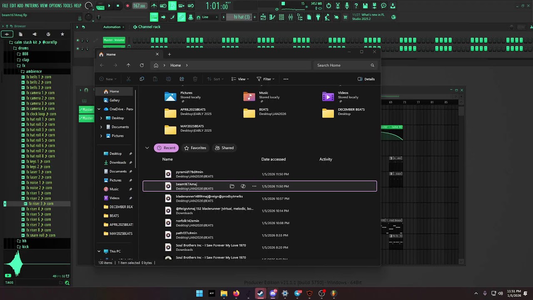Open FL Studio playlist view icon
The width and height of the screenshot is (533, 300).
coord(263,17)
